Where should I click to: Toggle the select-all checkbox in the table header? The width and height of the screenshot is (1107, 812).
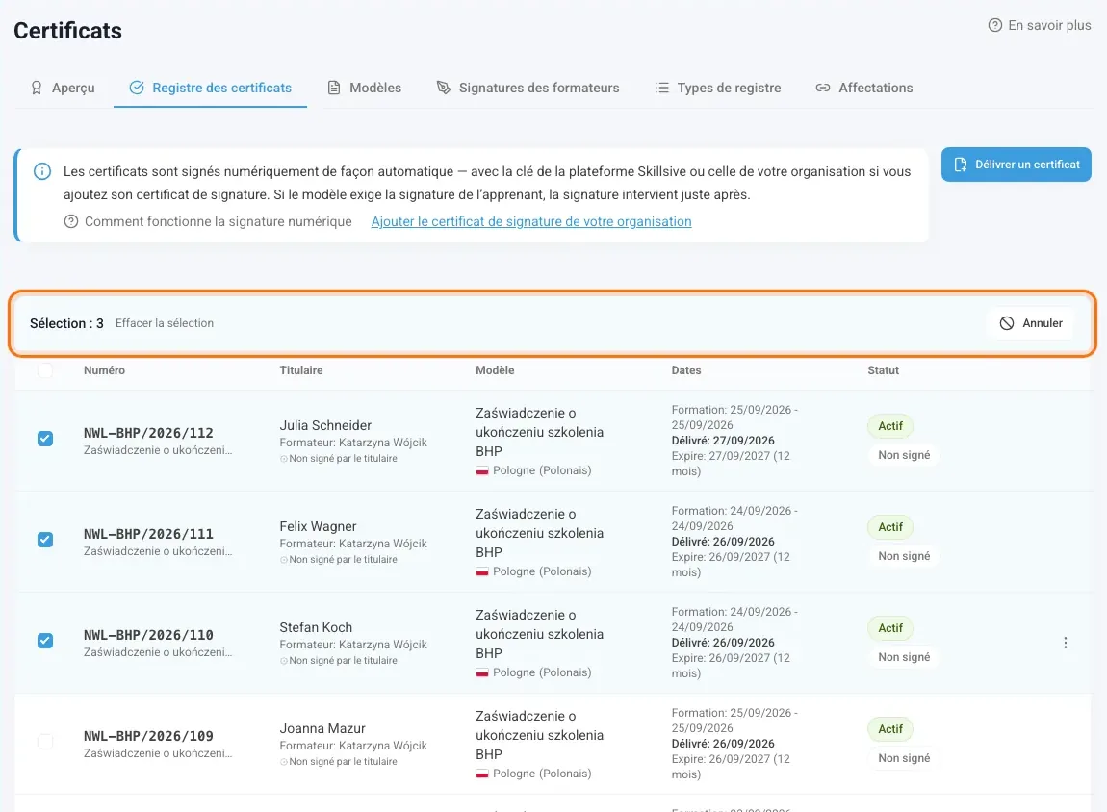tap(45, 370)
